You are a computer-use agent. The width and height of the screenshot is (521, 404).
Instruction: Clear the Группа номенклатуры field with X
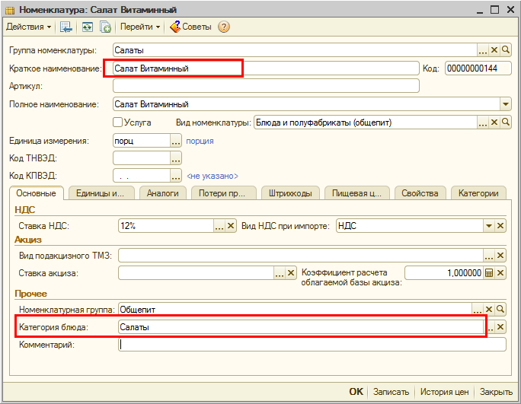click(x=494, y=49)
